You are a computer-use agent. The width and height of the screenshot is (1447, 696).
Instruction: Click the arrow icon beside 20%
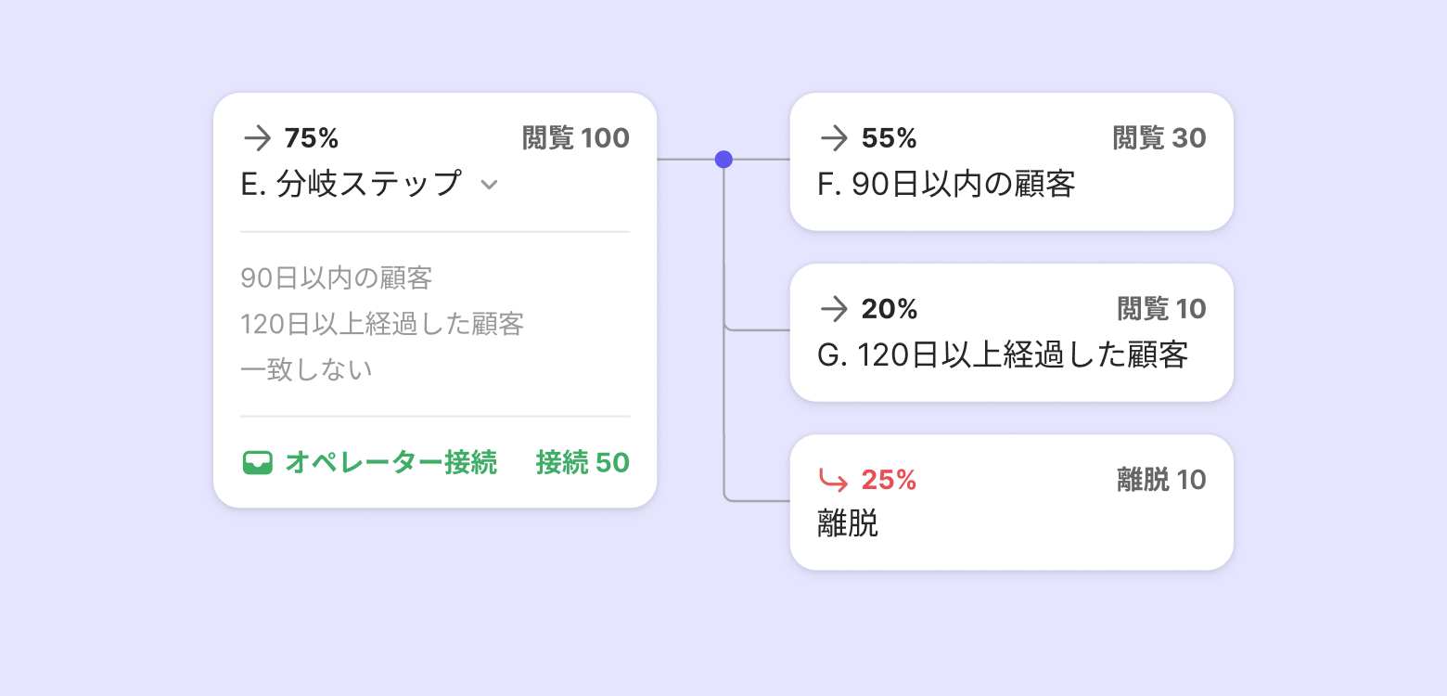(834, 309)
